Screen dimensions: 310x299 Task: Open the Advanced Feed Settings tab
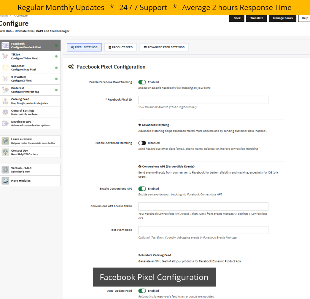pos(164,47)
